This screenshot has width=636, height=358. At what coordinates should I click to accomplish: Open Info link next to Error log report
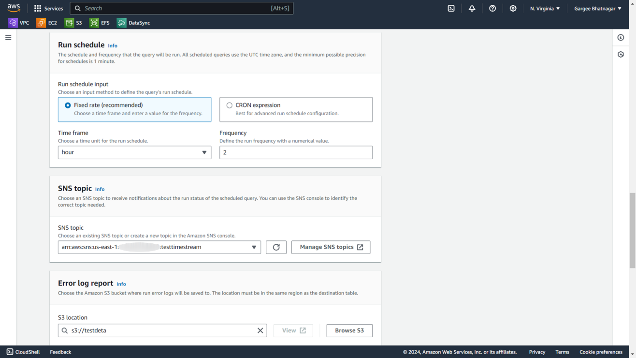click(x=121, y=284)
